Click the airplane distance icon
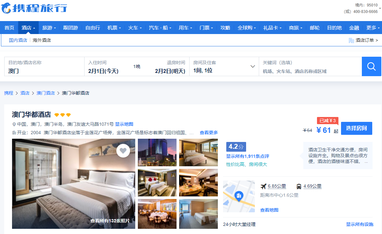 pos(263,186)
